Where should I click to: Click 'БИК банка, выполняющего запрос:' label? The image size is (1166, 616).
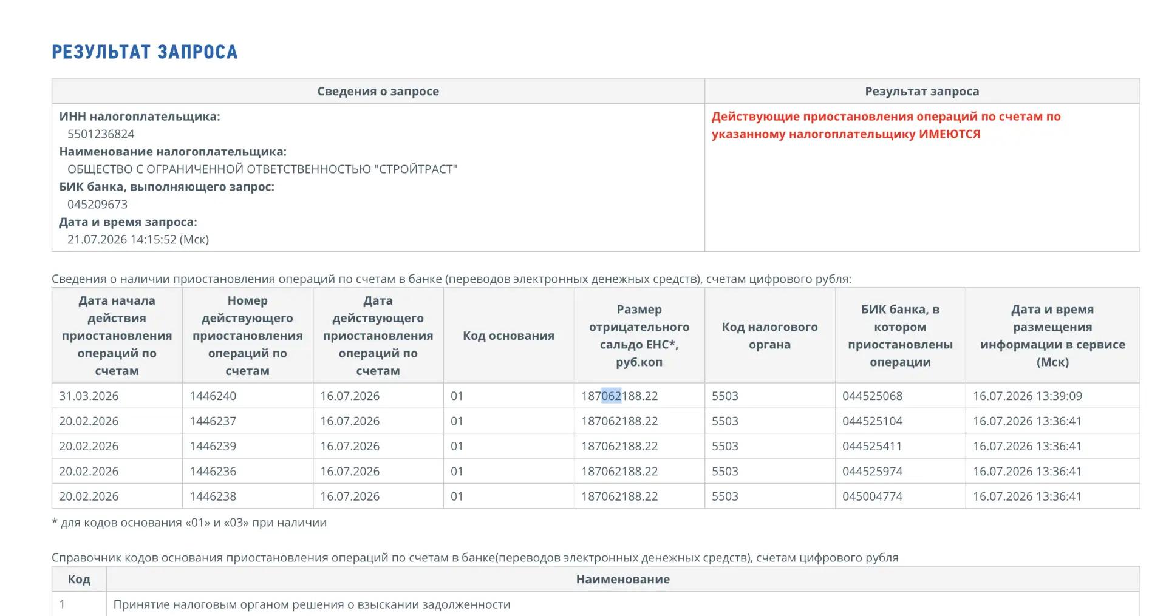pyautogui.click(x=166, y=187)
